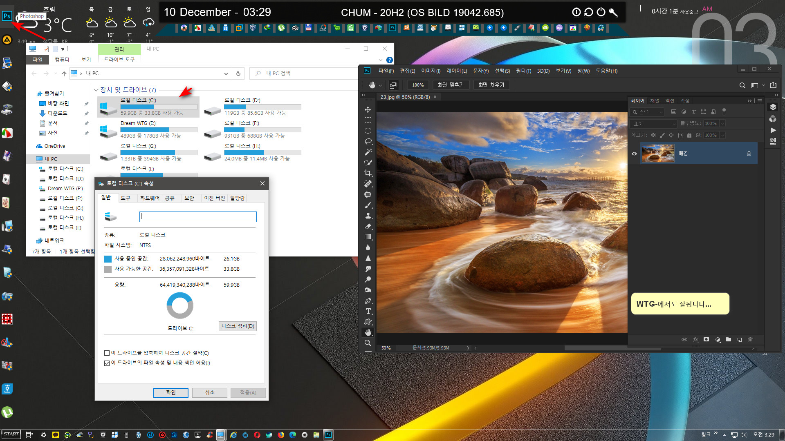Open the 필터(T) menu

click(523, 71)
